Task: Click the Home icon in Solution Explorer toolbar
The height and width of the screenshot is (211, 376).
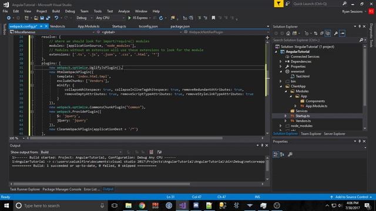Action: [288, 33]
